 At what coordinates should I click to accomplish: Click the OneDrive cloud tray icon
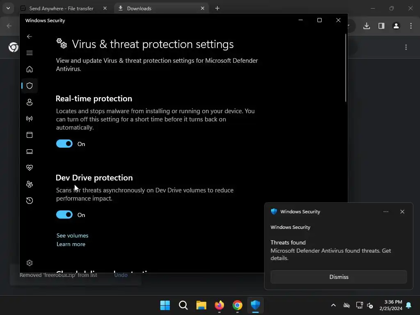[347, 305]
